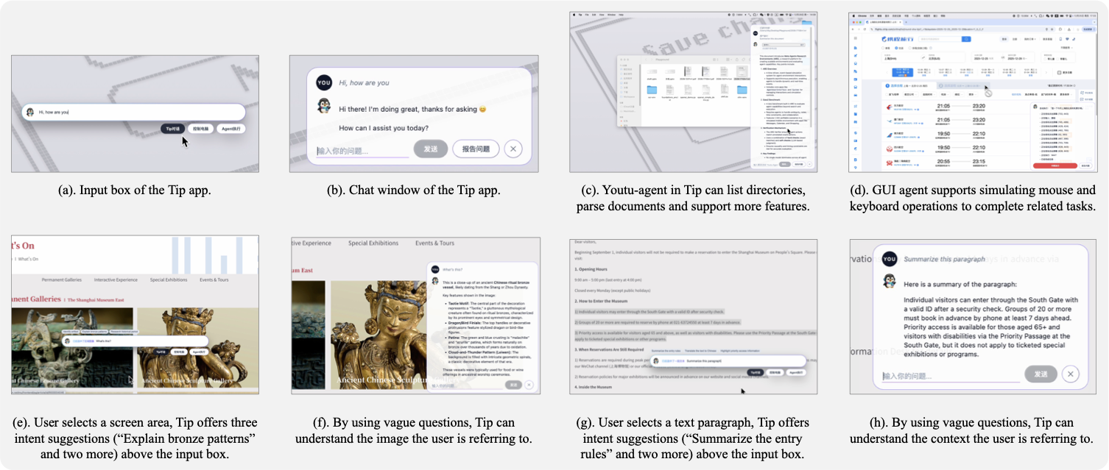Choose Agent执行 mode under 'Hi, how are you' input
This screenshot has height=470, width=1109.
[231, 129]
